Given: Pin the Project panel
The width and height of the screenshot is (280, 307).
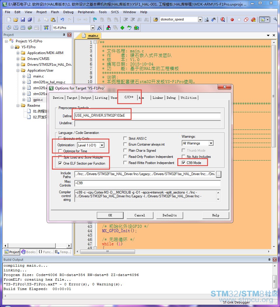Looking at the screenshot, I should point(64,35).
